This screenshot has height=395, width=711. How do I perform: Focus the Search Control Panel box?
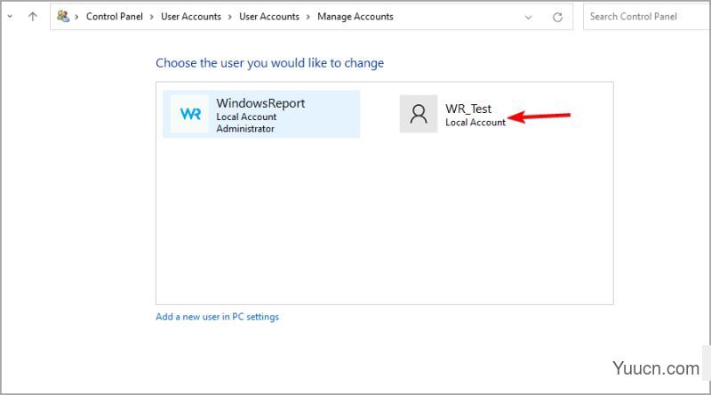(x=647, y=17)
